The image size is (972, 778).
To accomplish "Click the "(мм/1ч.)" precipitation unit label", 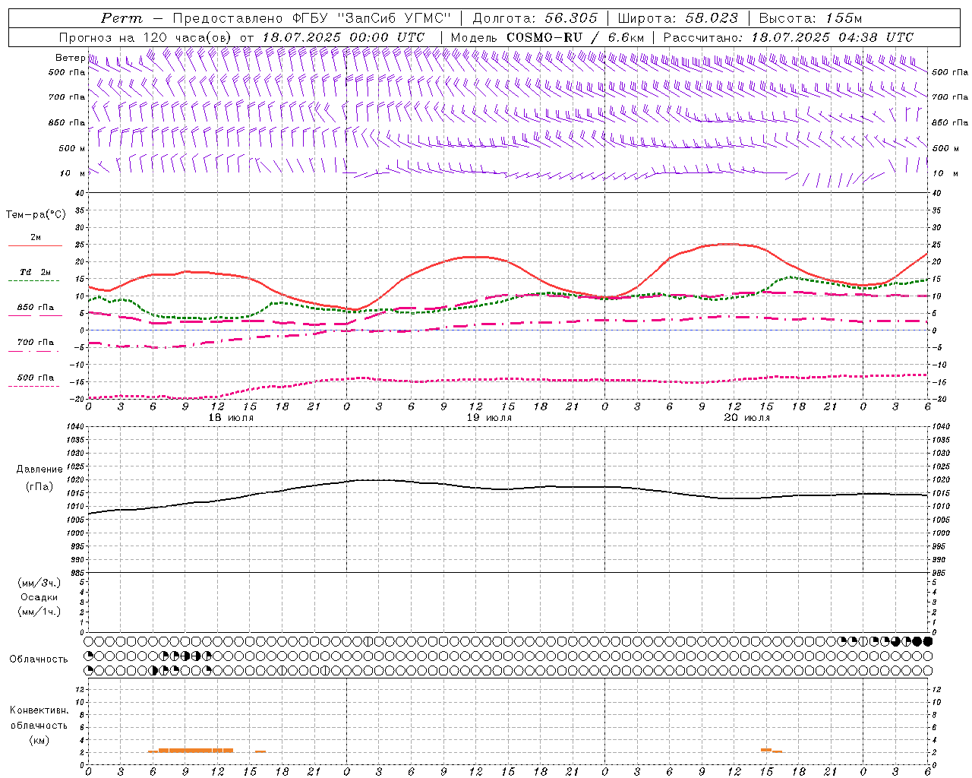I will click(39, 612).
